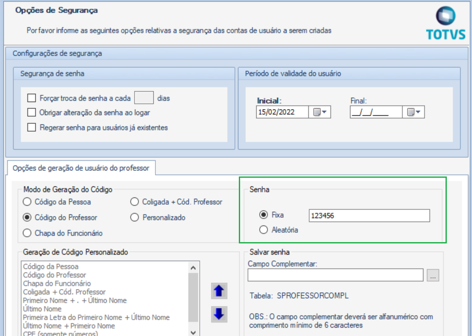
Task: Check Regerar senha para usuários já existentes
Action: (32, 127)
